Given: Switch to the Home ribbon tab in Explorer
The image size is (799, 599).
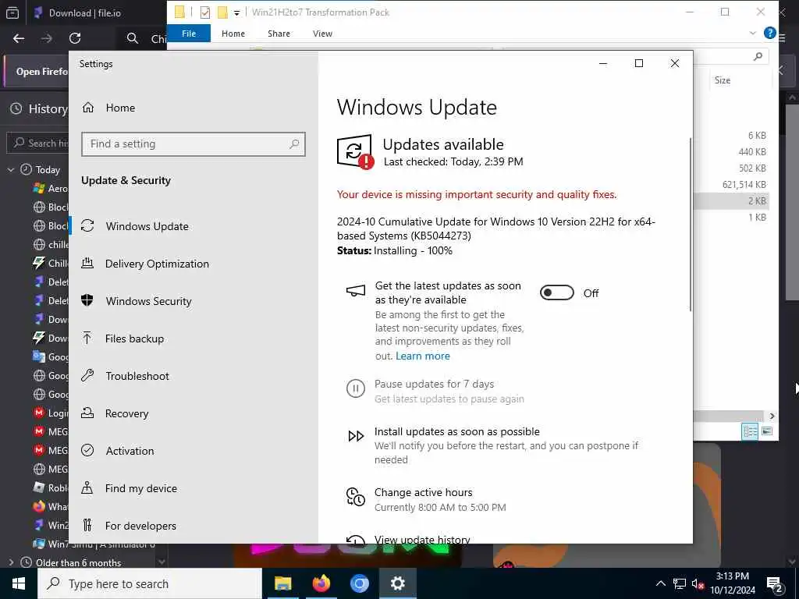Looking at the screenshot, I should click(x=233, y=34).
